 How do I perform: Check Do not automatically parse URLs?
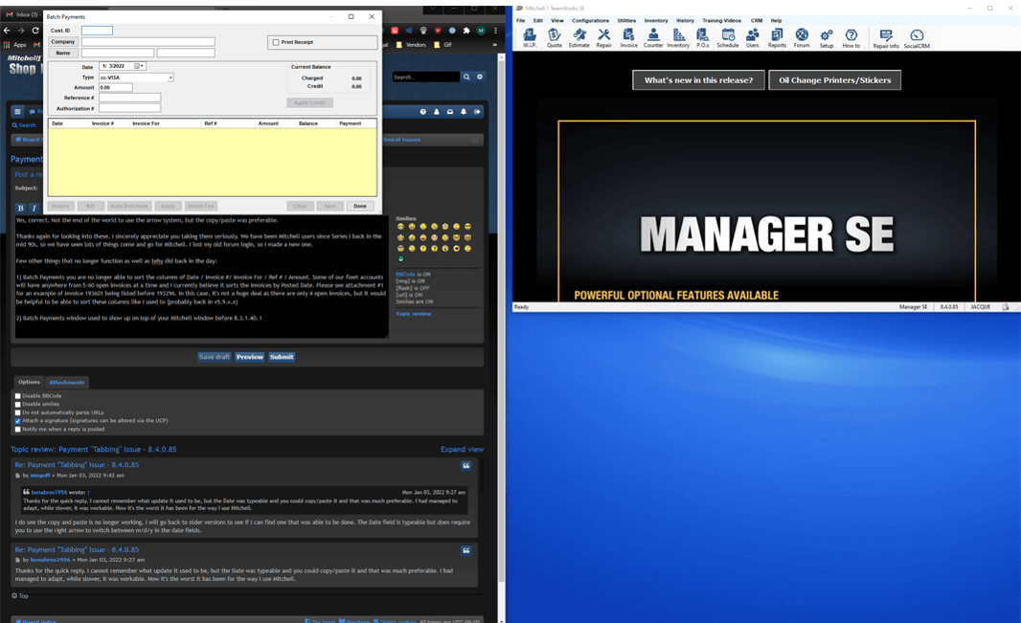pyautogui.click(x=17, y=413)
